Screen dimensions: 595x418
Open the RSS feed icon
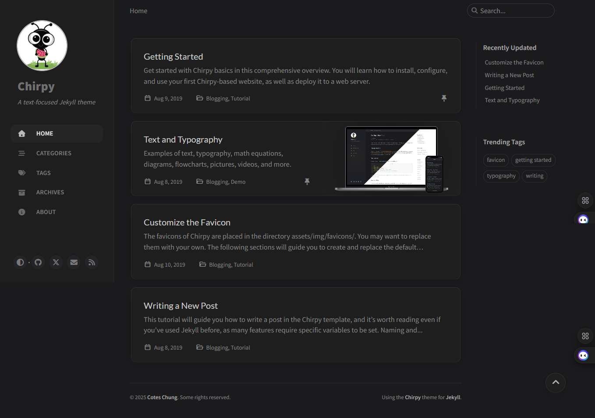pos(92,262)
